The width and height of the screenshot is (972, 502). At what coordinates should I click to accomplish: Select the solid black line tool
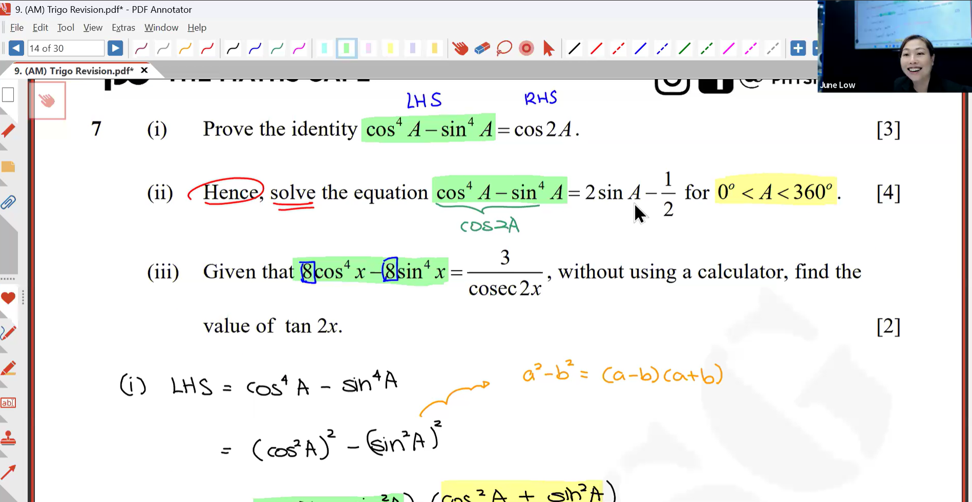(x=574, y=49)
